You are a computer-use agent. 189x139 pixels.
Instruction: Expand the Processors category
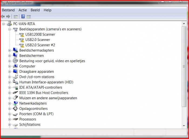tap(9, 119)
